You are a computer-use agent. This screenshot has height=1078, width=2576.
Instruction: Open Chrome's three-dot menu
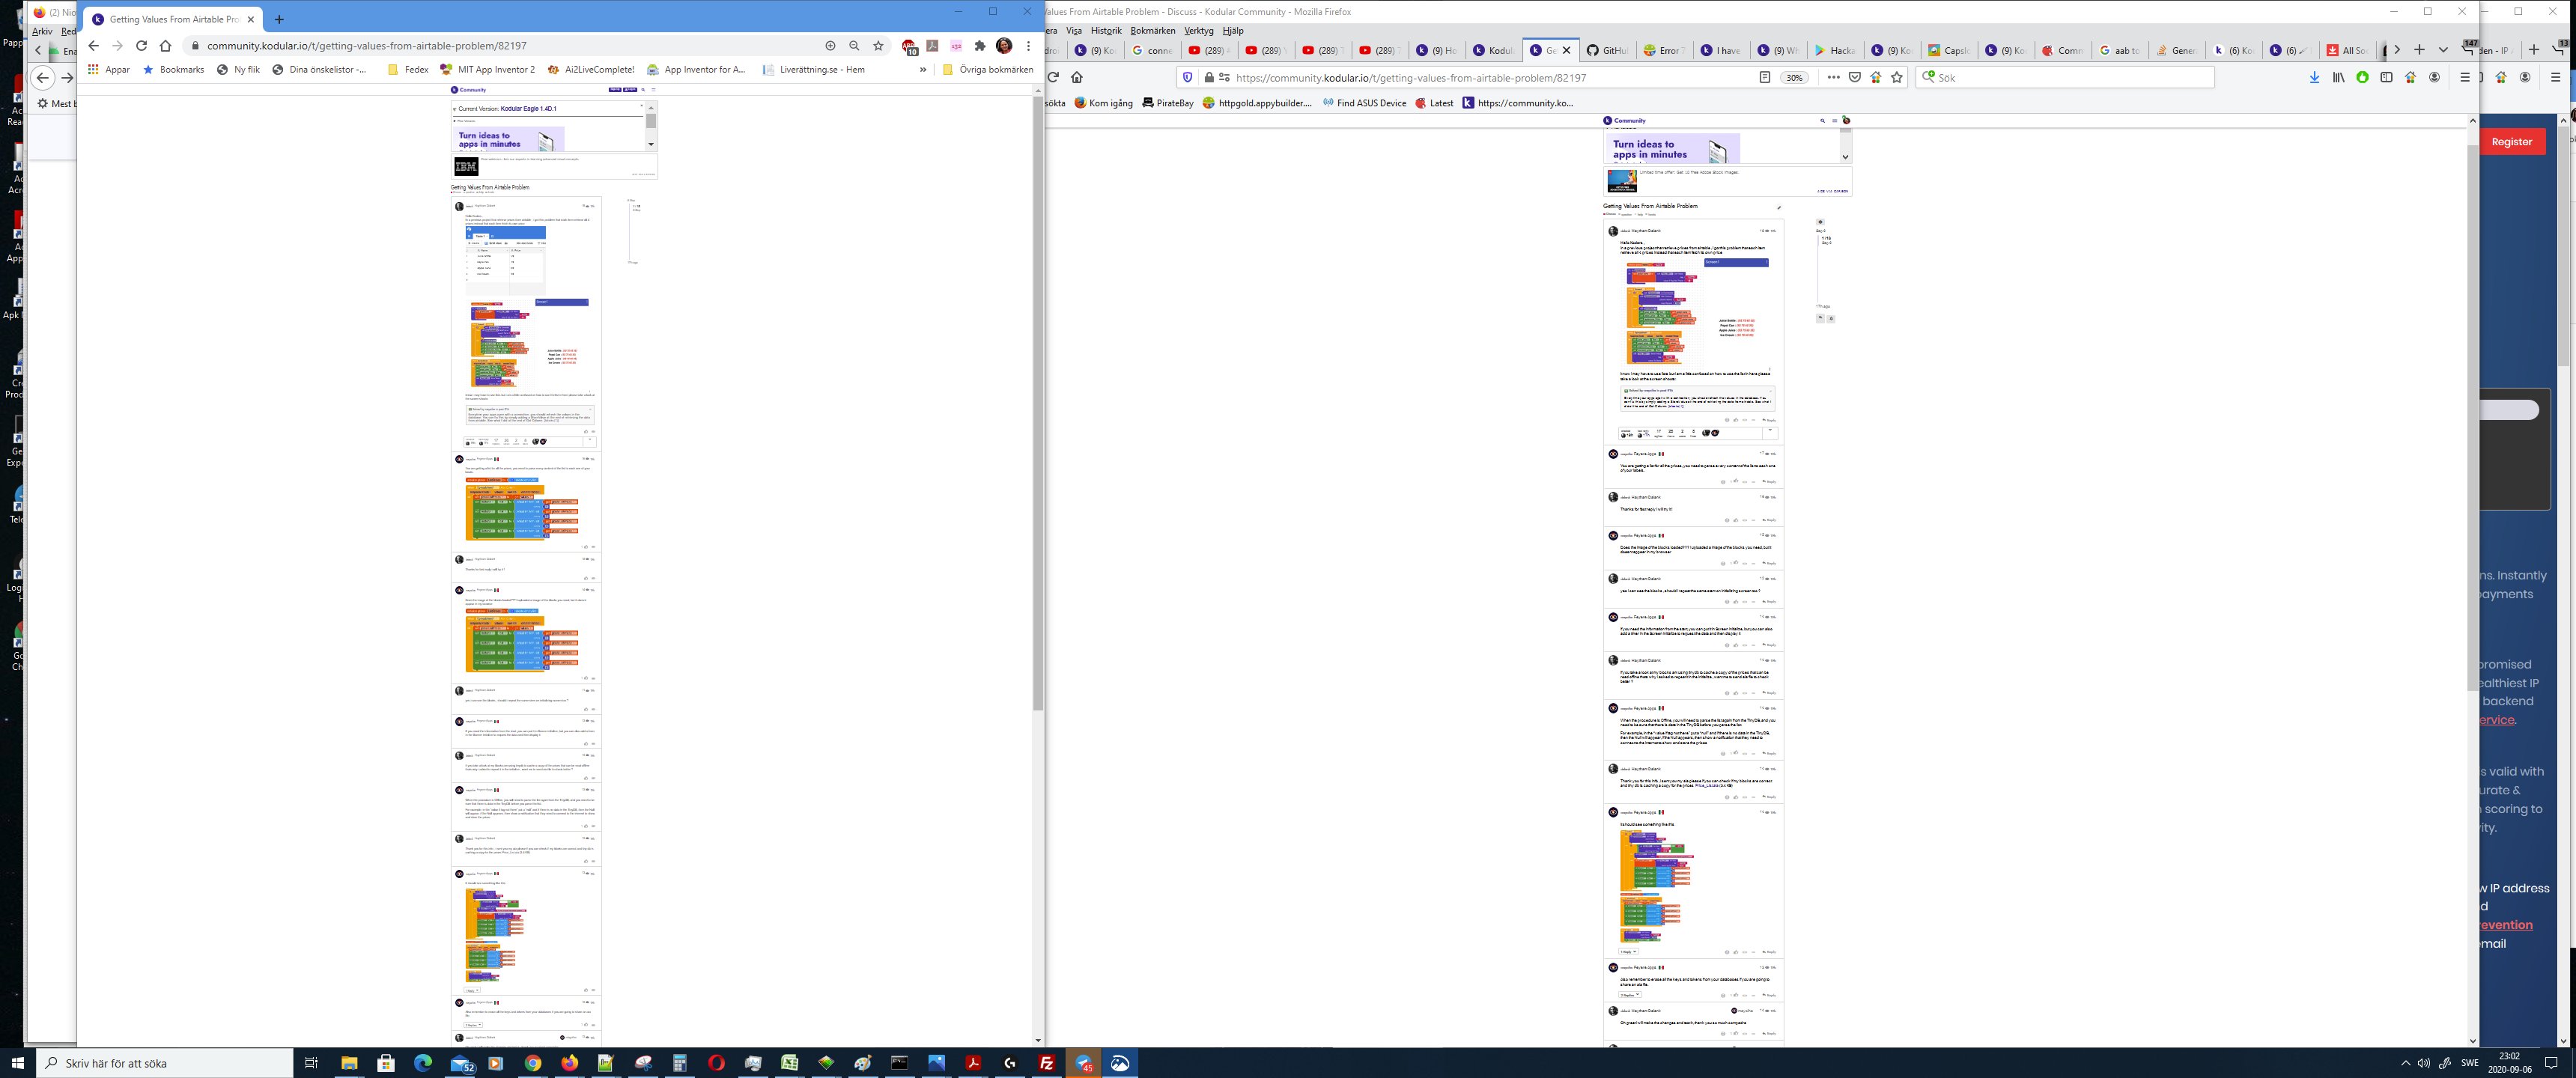point(1028,46)
